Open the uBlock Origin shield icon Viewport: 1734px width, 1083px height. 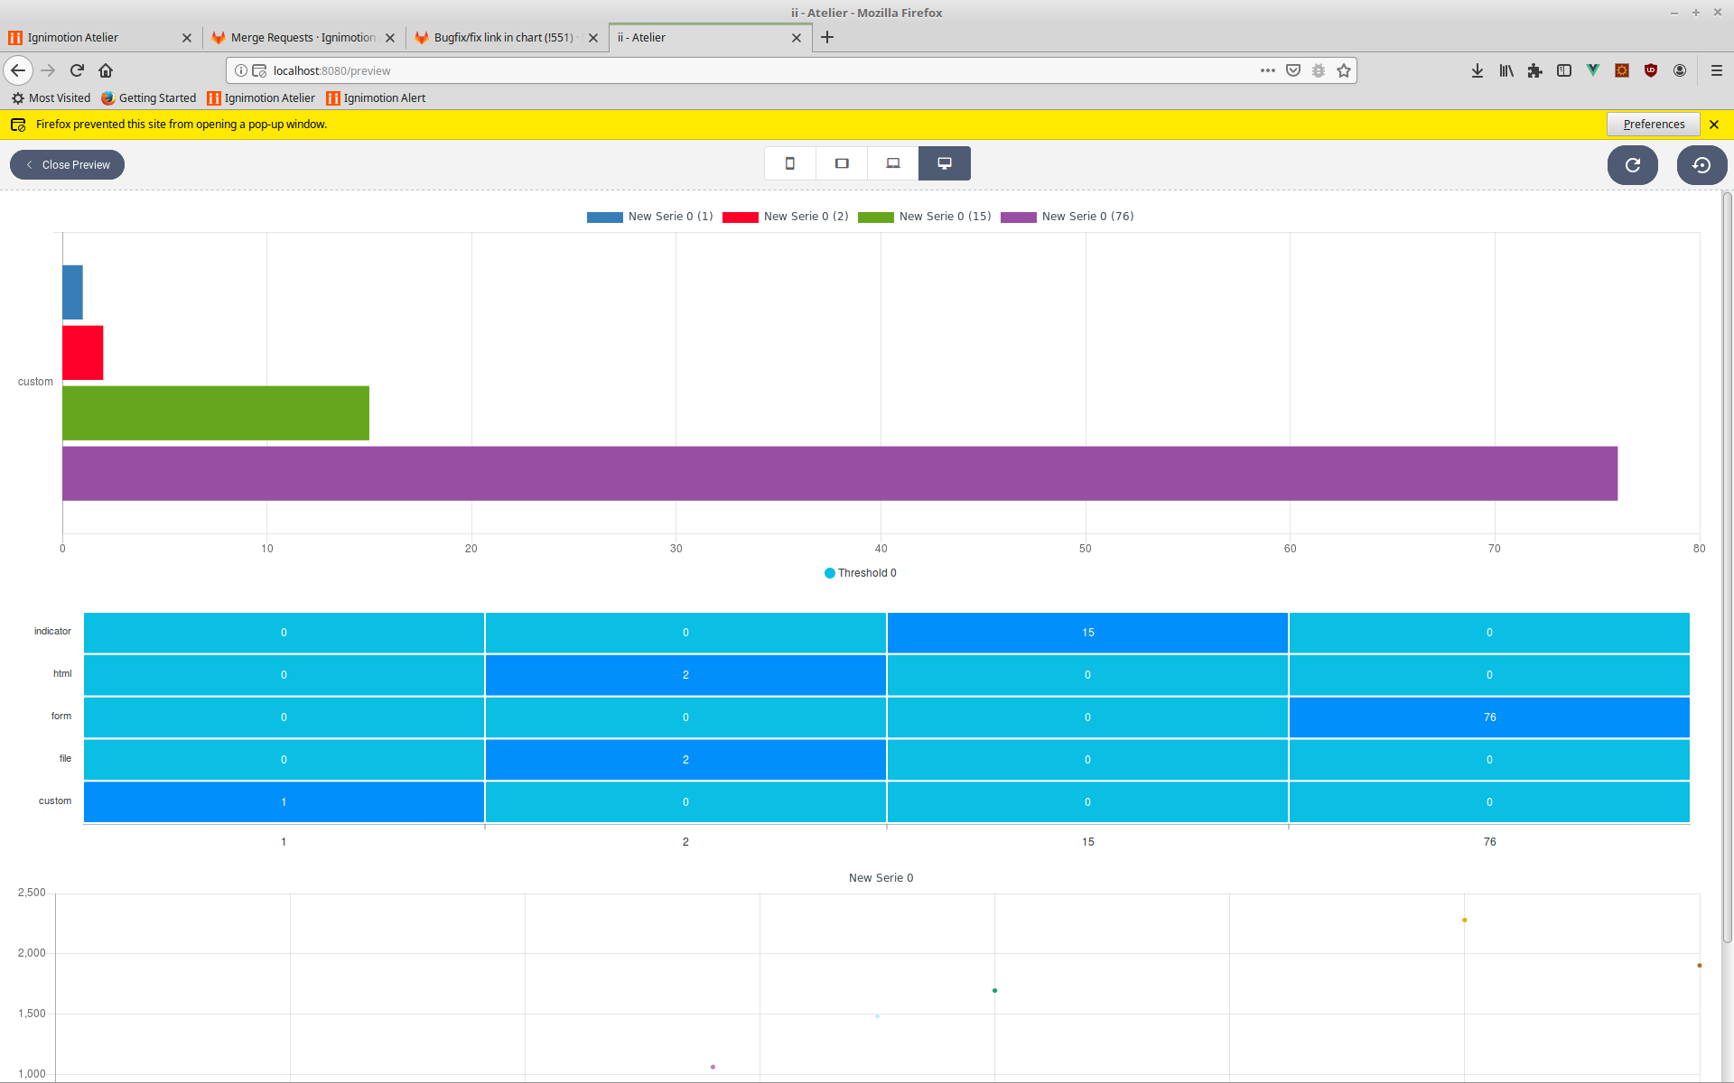[1651, 70]
